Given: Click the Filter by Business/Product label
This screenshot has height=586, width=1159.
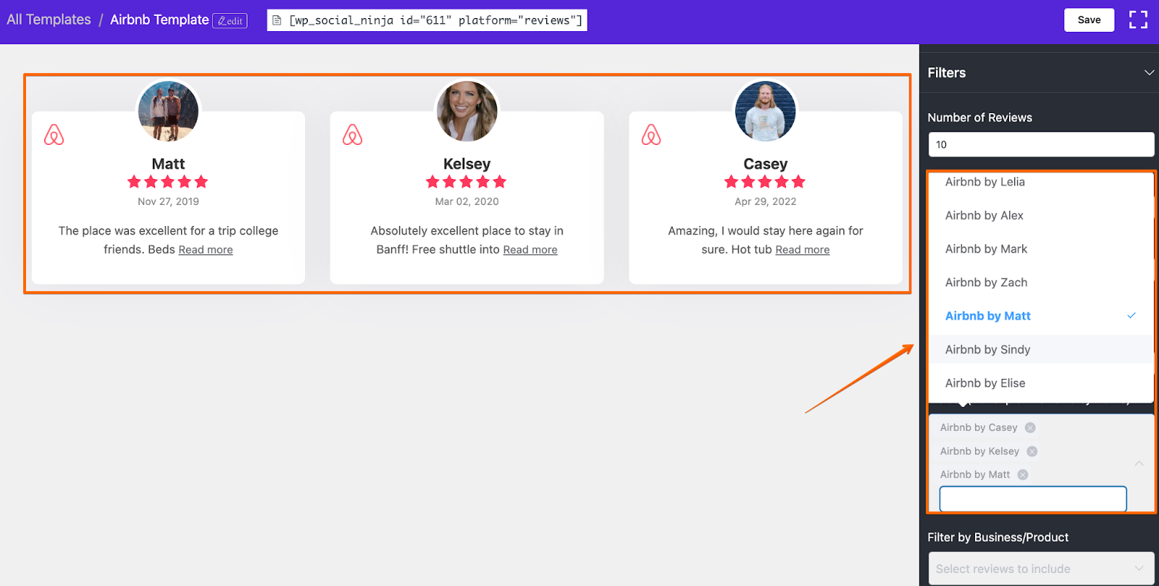Looking at the screenshot, I should pos(998,537).
